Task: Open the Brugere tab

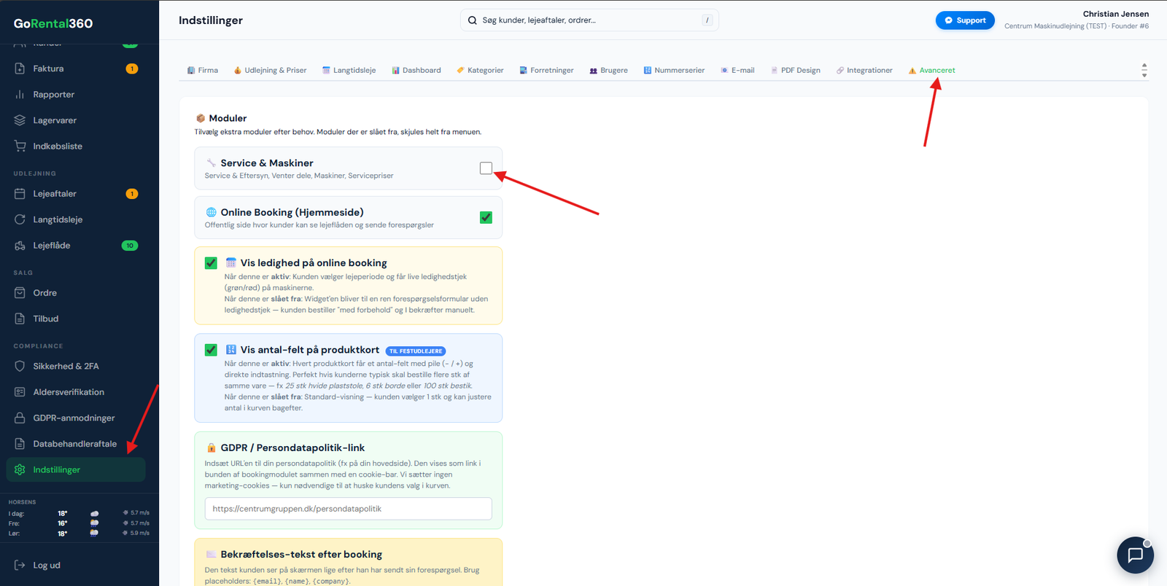Action: click(x=608, y=71)
